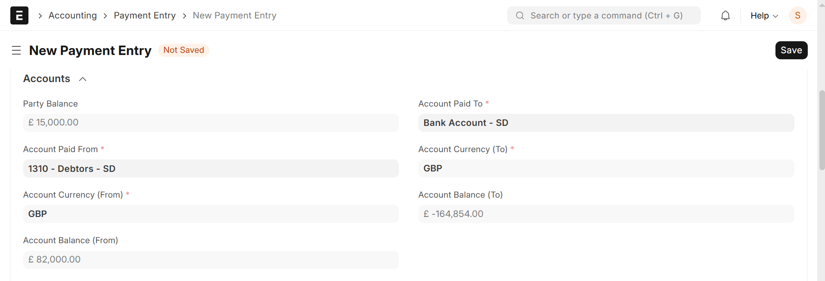Open the Help dropdown menu
This screenshot has height=281, width=825.
tap(764, 15)
